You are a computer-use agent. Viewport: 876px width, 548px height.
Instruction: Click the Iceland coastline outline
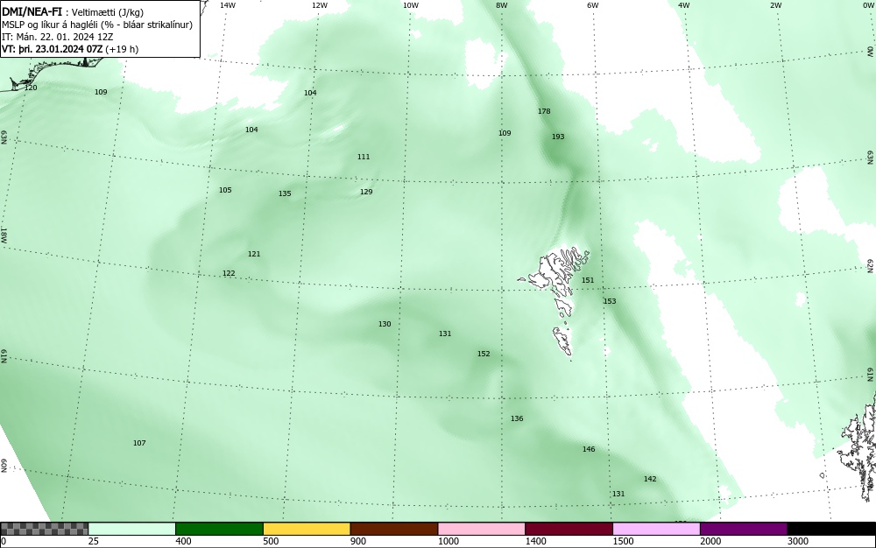pyautogui.click(x=53, y=73)
